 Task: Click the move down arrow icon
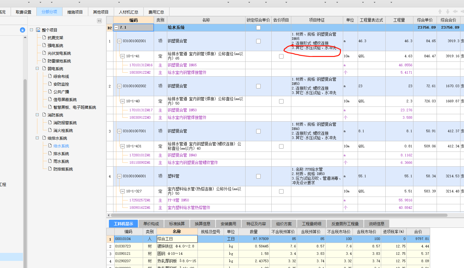pos(448,12)
